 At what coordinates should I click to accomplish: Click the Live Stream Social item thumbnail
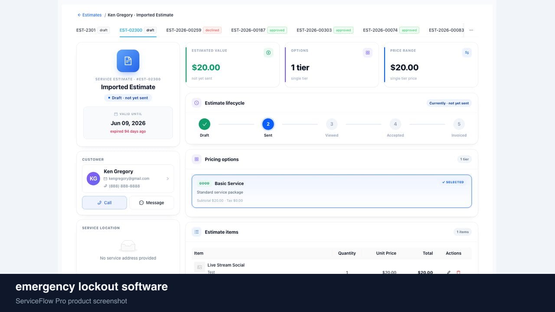point(199,267)
